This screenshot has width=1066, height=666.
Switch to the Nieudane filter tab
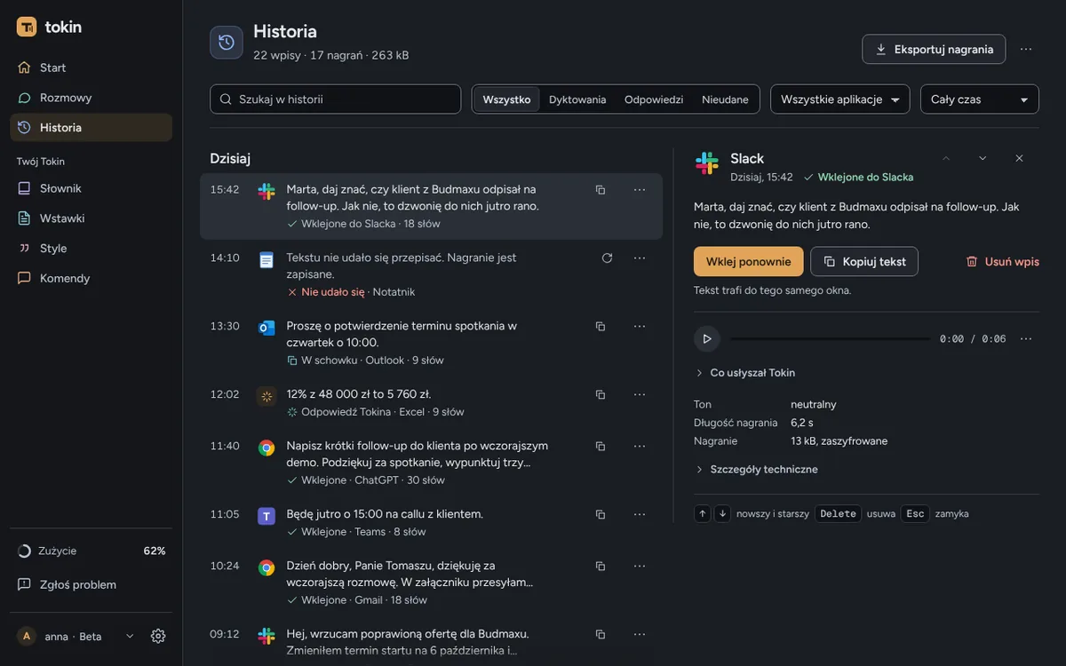(725, 99)
